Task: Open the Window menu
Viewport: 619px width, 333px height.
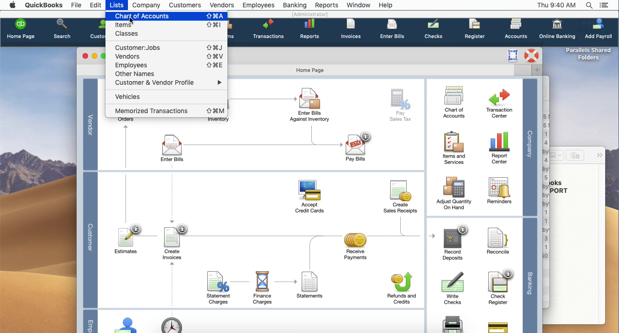Action: (358, 5)
